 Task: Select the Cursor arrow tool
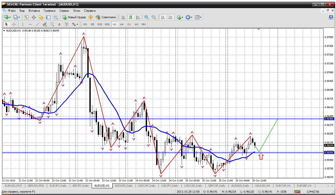[x=7, y=24]
